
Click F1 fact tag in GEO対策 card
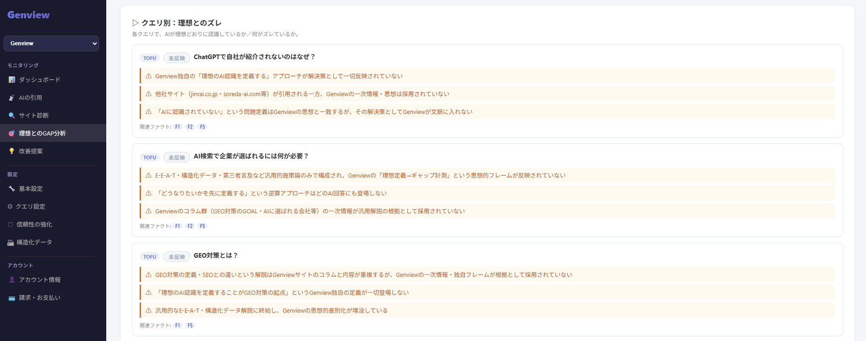point(178,325)
